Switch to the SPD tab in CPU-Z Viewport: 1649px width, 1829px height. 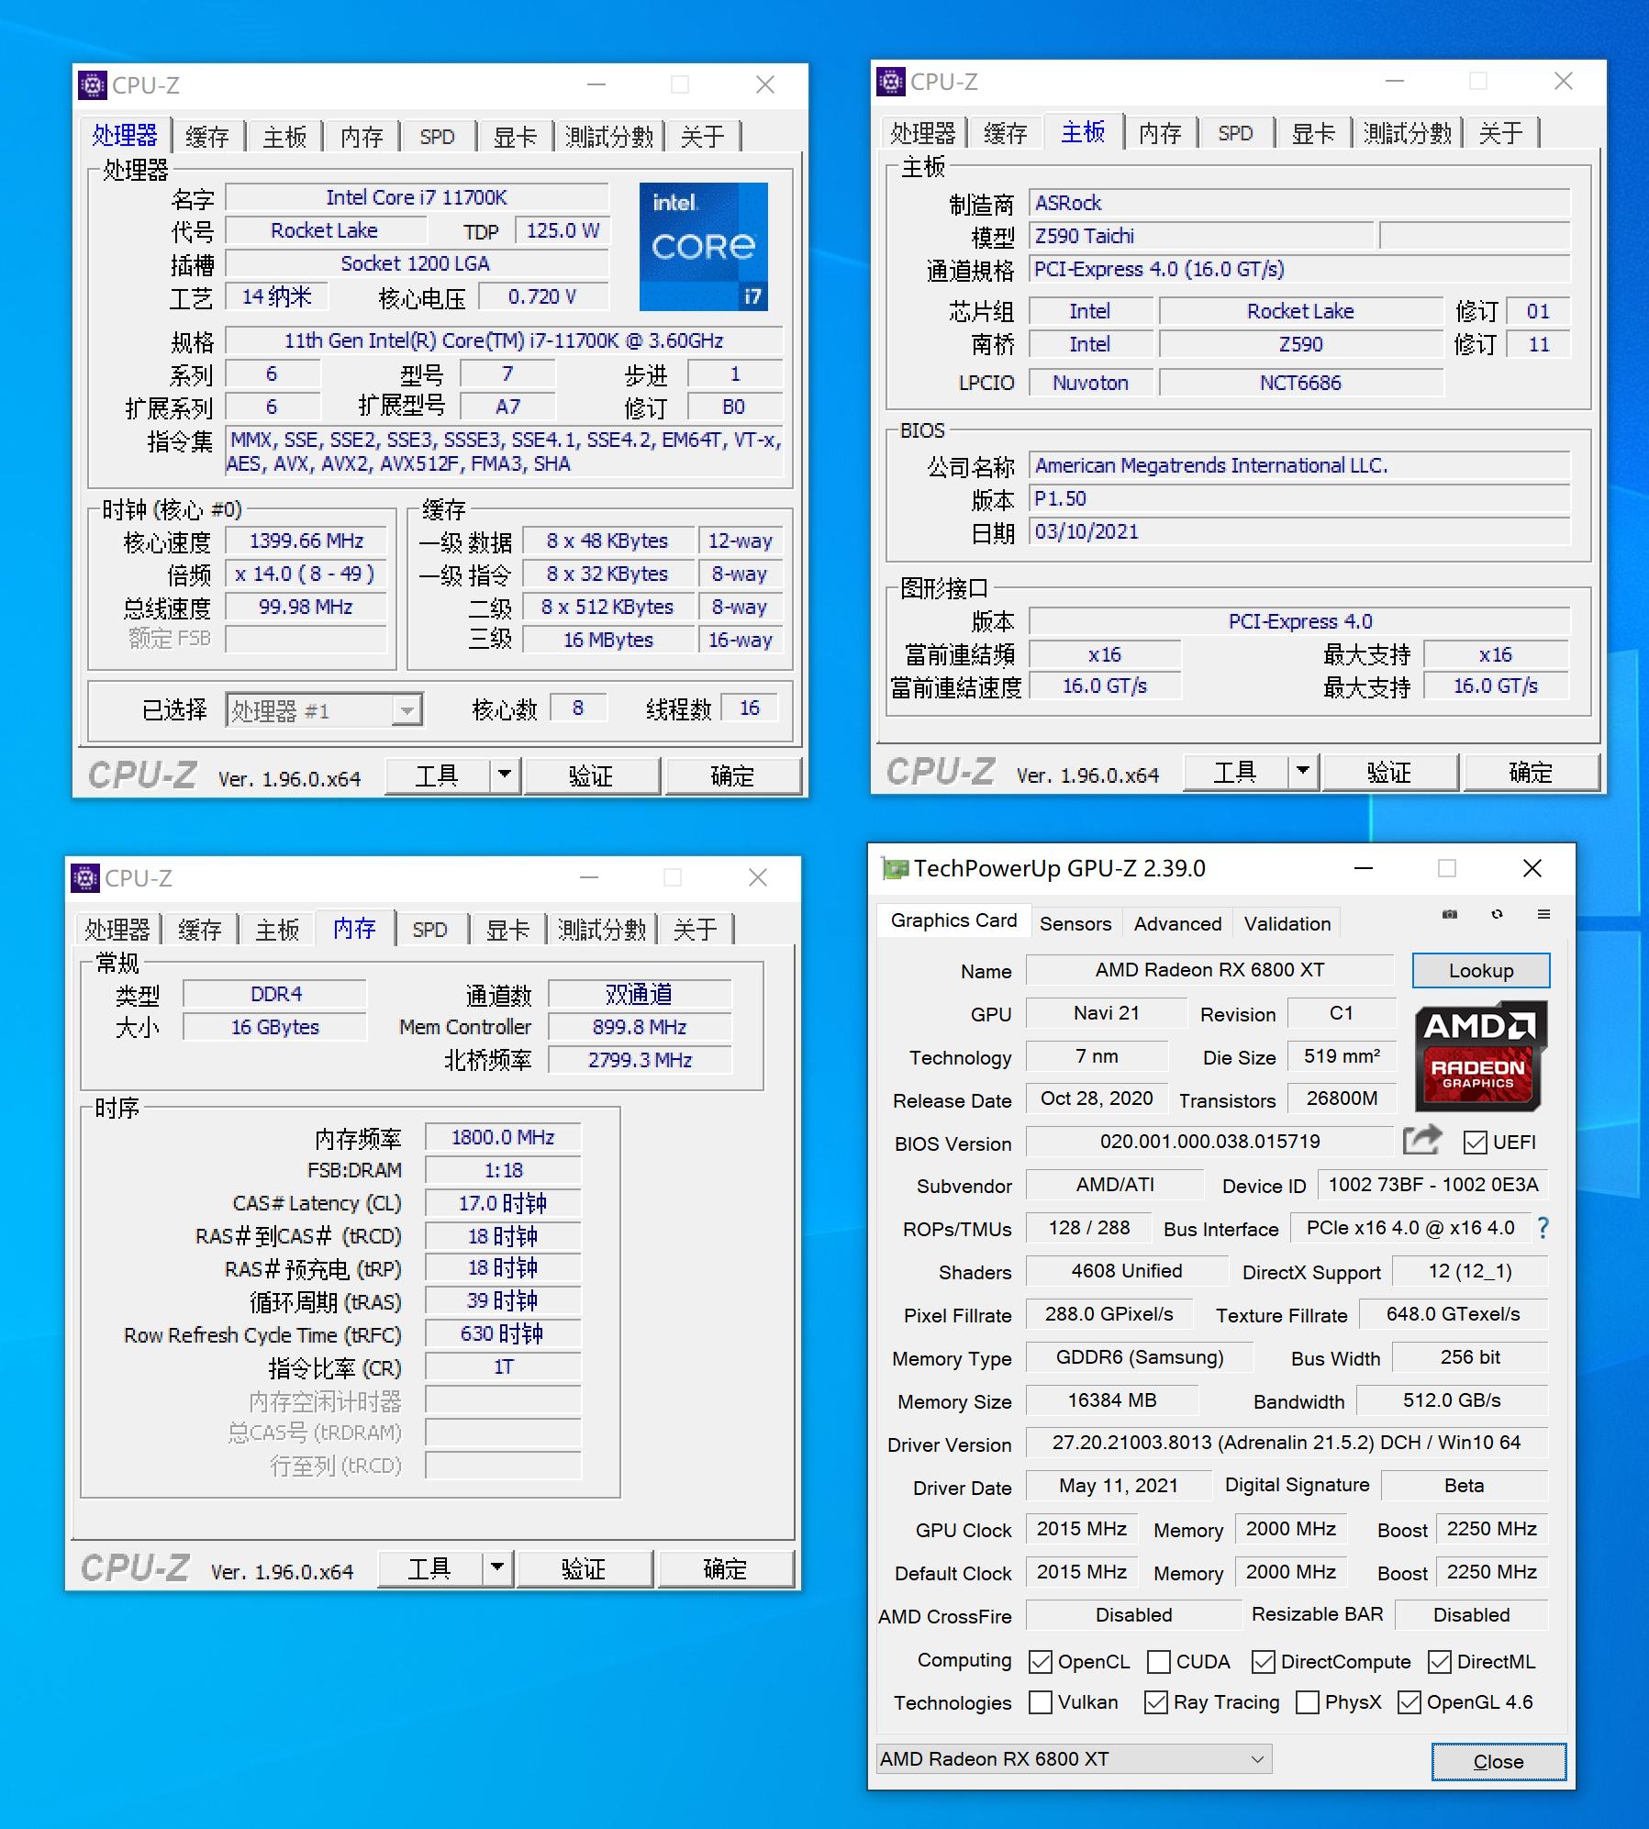pyautogui.click(x=438, y=136)
